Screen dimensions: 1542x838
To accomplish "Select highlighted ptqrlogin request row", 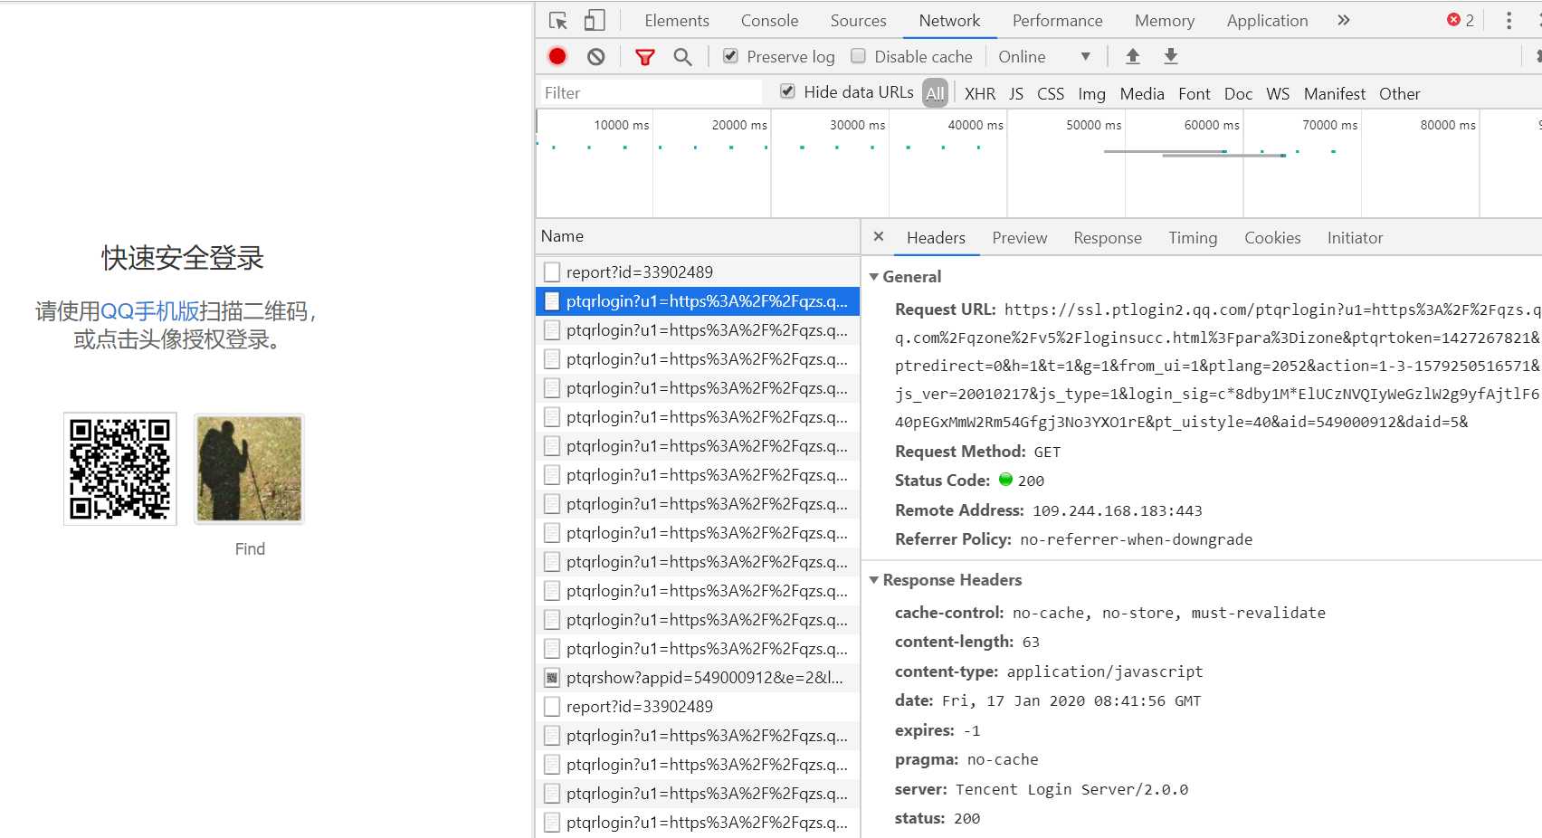I will coord(698,301).
